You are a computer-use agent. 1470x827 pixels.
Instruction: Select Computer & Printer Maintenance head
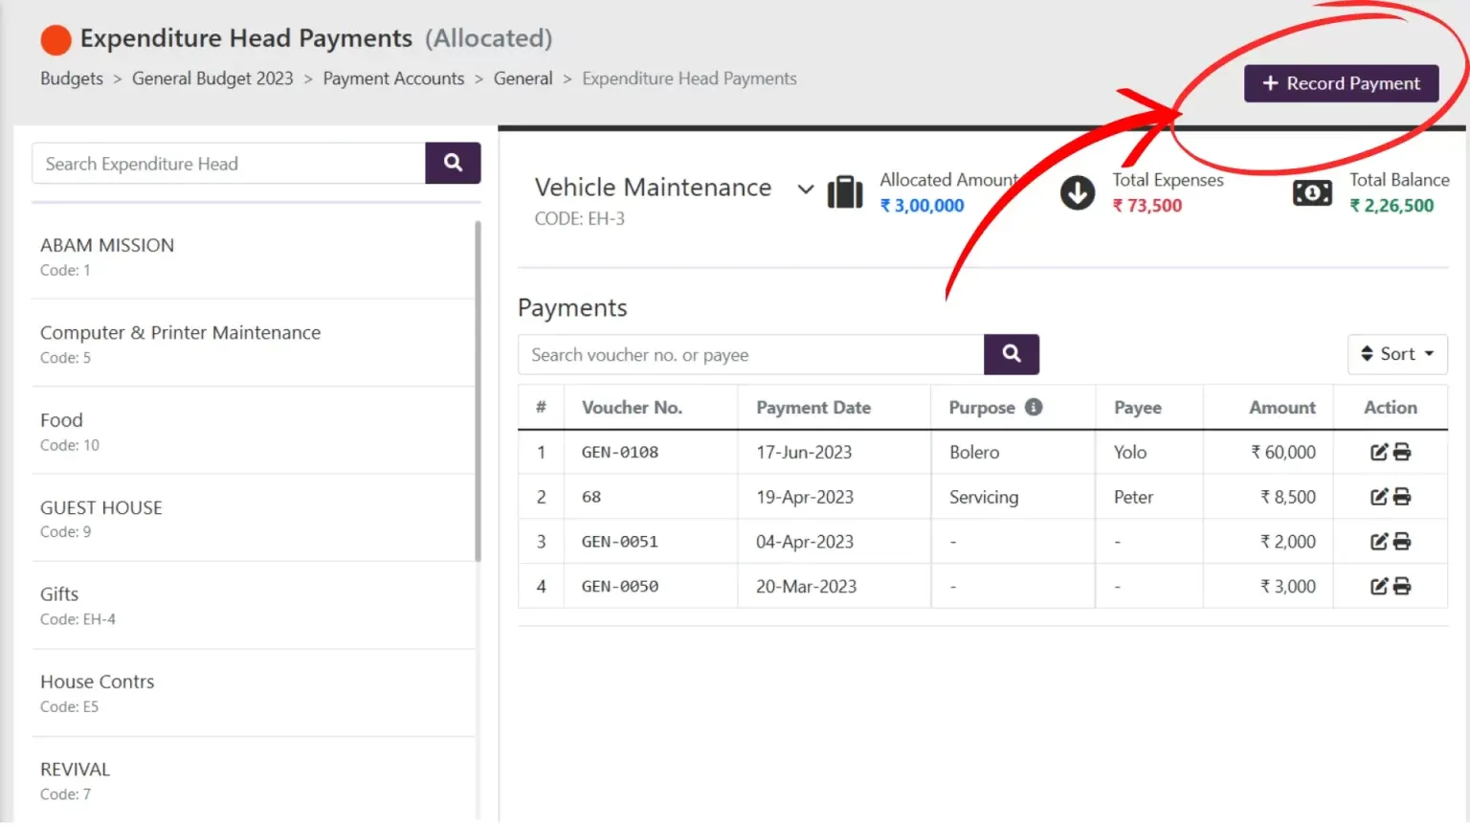coord(254,344)
